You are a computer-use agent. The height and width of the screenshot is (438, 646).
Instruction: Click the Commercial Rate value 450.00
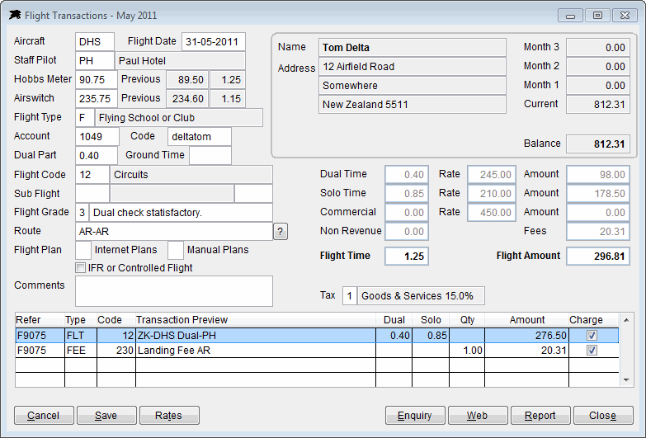[x=492, y=212]
